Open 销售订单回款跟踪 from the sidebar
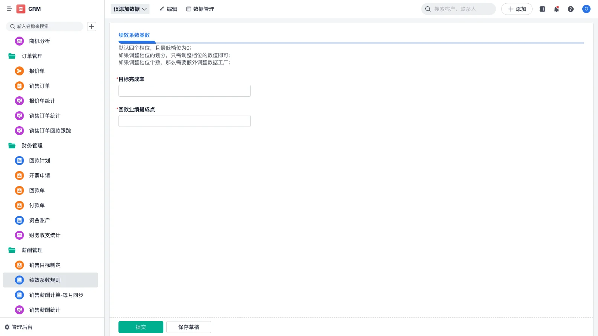The image size is (598, 336). (x=50, y=131)
